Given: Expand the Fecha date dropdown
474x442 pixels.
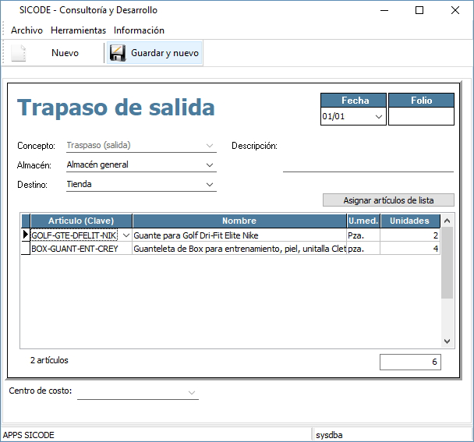Looking at the screenshot, I should pyautogui.click(x=379, y=117).
